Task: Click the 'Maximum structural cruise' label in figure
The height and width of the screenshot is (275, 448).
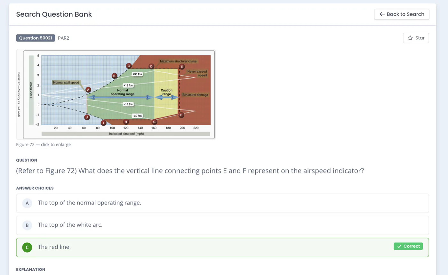Action: pyautogui.click(x=178, y=61)
